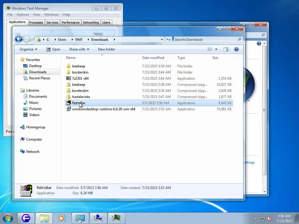The height and width of the screenshot is (224, 299).
Task: Open the Options menu in Task Manager
Action: click(x=23, y=15)
